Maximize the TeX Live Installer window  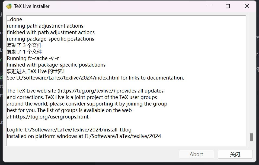point(228,6)
